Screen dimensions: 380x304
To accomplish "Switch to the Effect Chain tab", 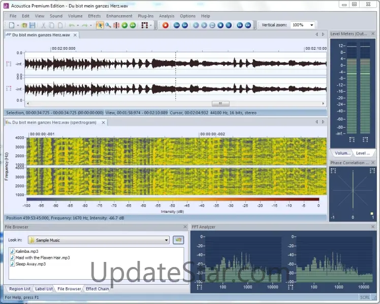I will point(97,289).
